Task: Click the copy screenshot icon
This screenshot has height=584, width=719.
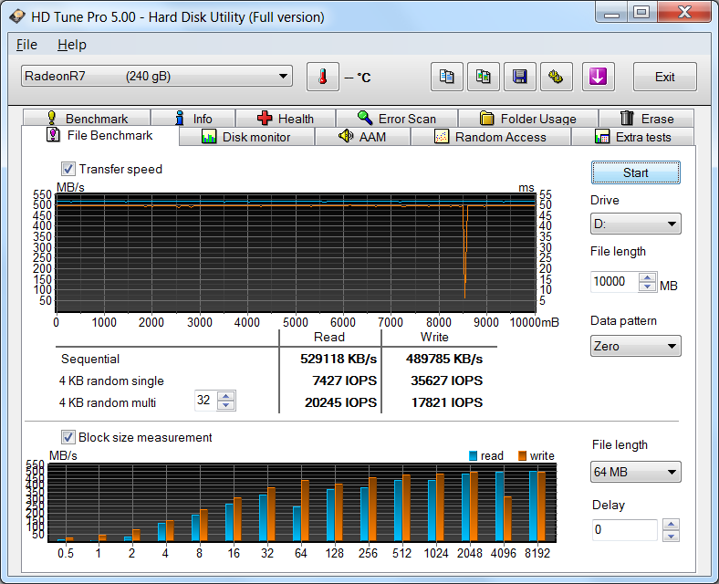Action: tap(483, 78)
